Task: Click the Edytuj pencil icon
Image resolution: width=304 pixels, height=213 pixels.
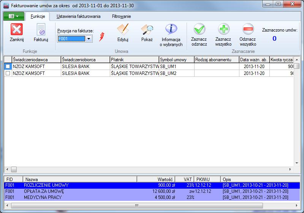Action: pyautogui.click(x=123, y=29)
